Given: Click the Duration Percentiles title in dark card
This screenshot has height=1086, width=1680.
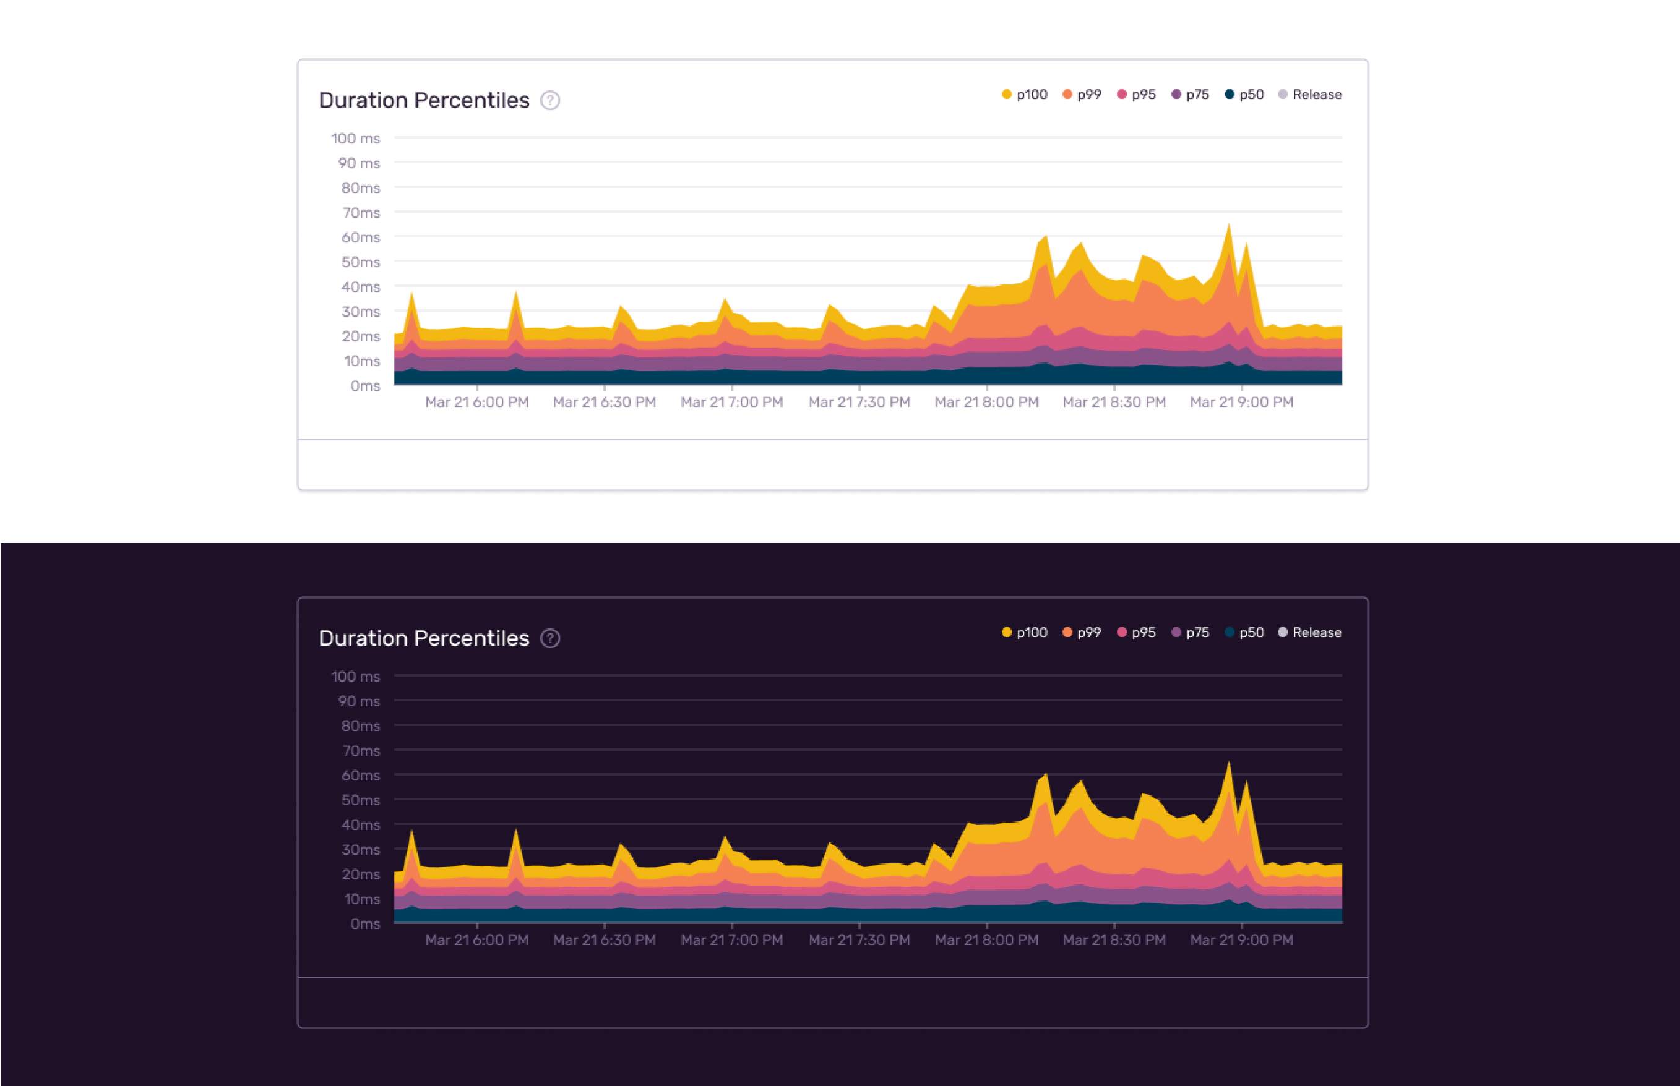Looking at the screenshot, I should [x=424, y=638].
